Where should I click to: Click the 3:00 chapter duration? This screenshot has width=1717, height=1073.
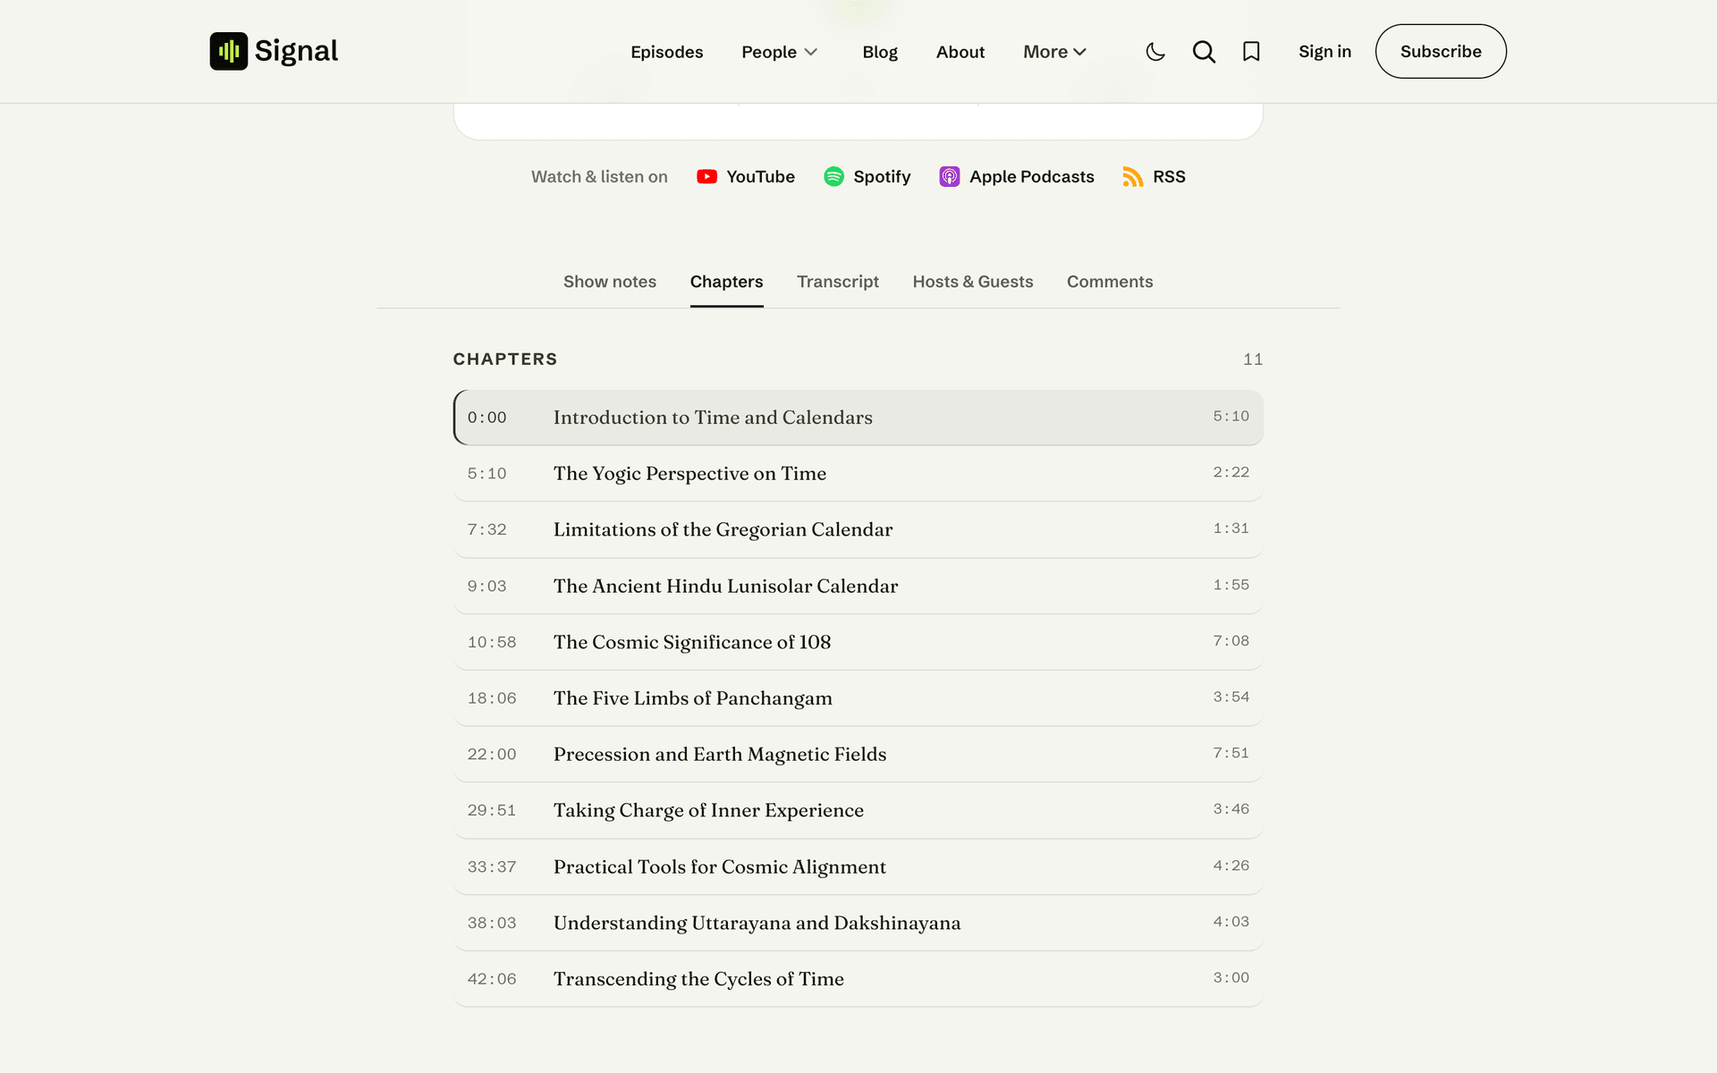(1231, 978)
